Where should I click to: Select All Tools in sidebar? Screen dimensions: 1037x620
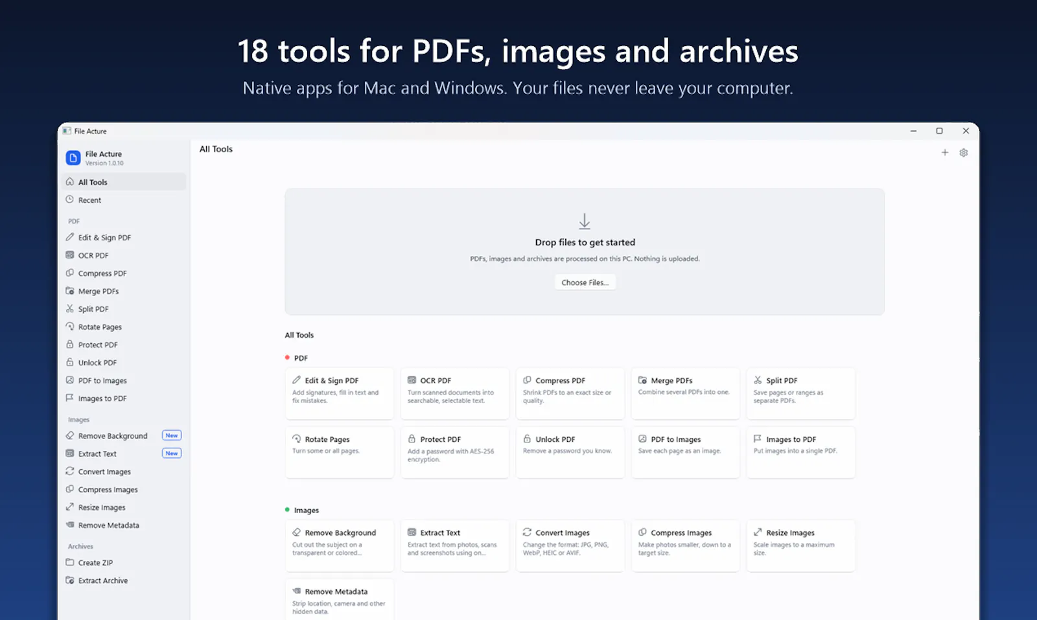point(124,182)
